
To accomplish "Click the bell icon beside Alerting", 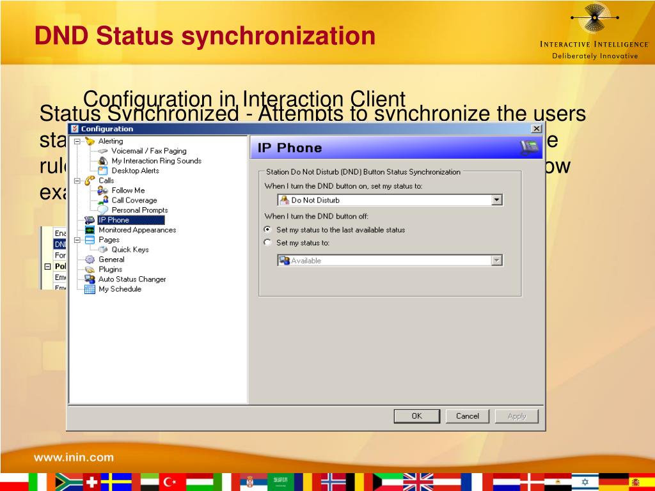I will pos(90,141).
